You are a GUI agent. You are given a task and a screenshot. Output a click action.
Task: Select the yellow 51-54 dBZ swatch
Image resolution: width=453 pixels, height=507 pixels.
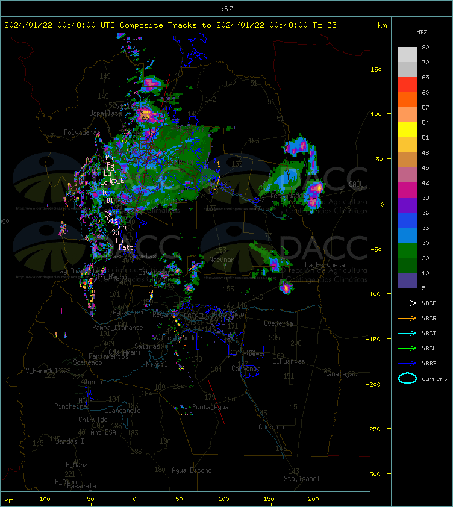[407, 129]
